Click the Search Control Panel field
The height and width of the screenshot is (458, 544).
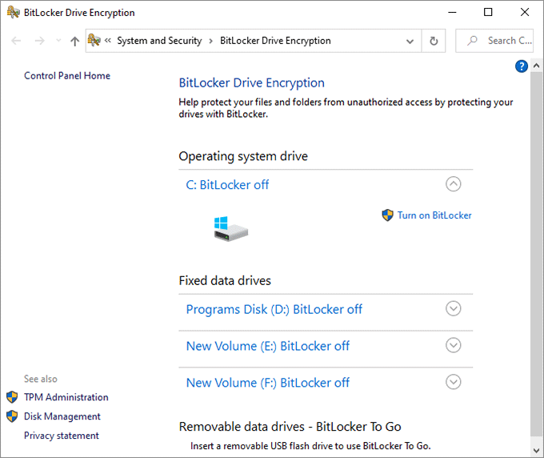(x=494, y=41)
